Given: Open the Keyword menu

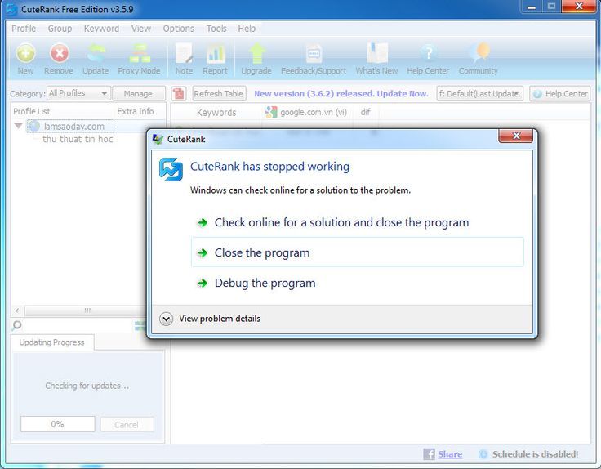Looking at the screenshot, I should tap(101, 29).
